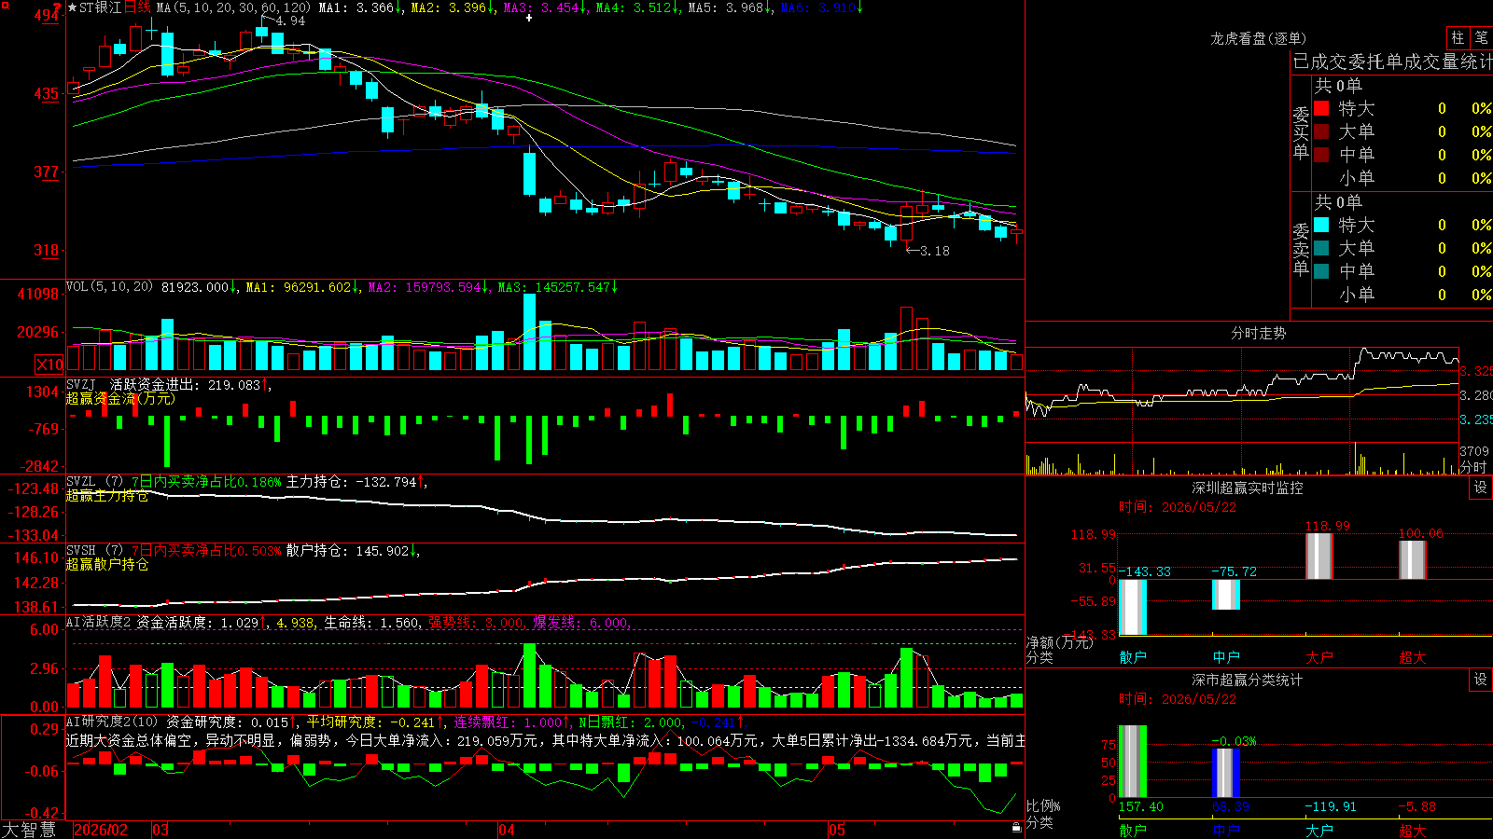Switch to 笔 tick display mode
Image resolution: width=1493 pixels, height=839 pixels.
click(x=1482, y=37)
